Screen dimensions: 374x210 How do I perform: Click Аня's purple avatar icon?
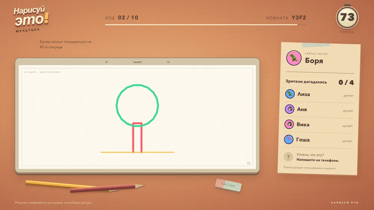click(x=289, y=109)
